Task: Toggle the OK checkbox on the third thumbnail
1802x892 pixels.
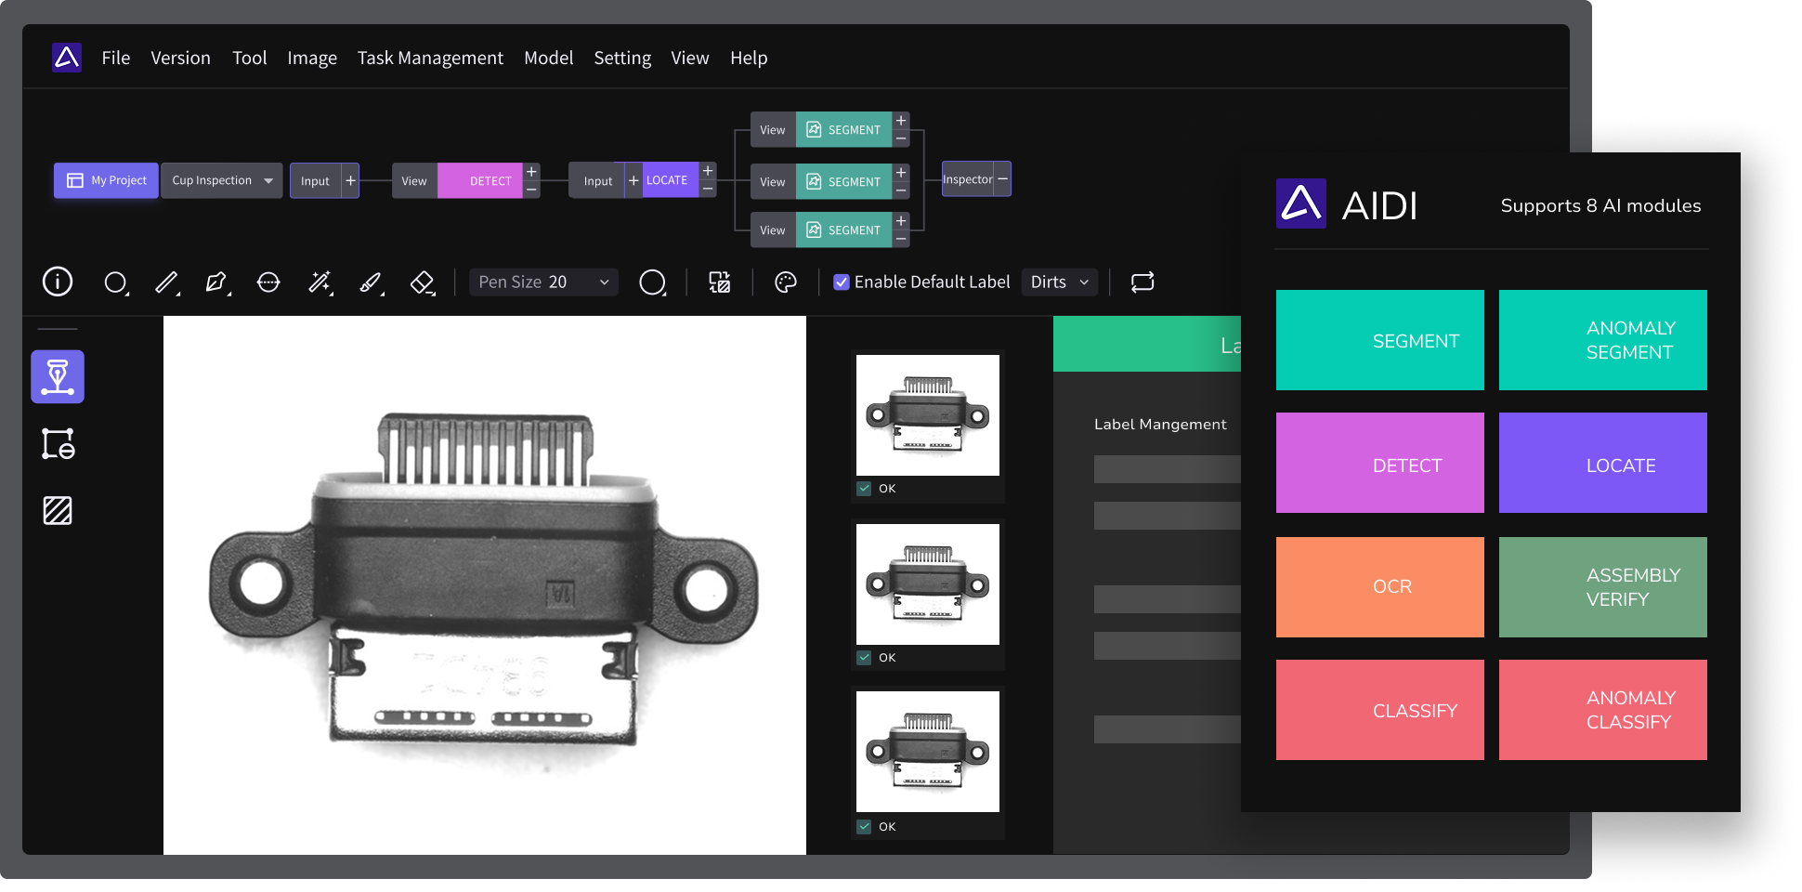Action: 865,827
